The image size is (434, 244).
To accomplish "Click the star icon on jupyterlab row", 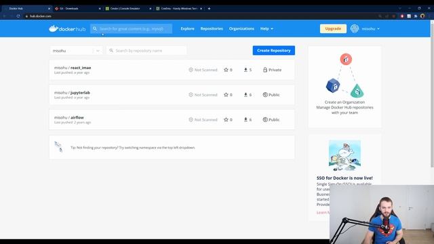I will pos(226,95).
